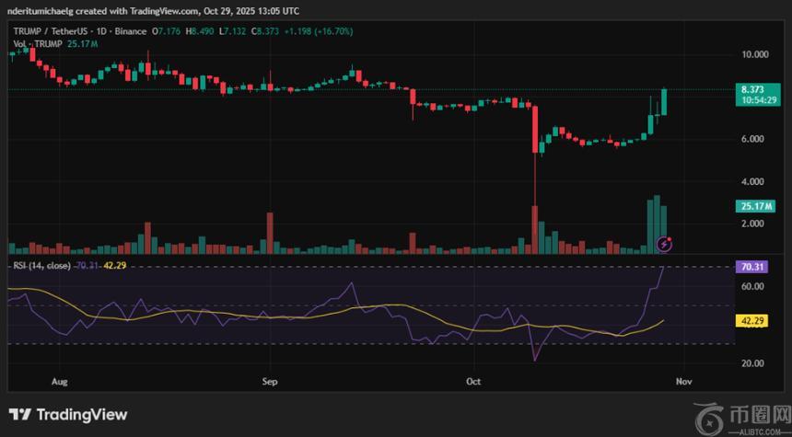This screenshot has width=792, height=437.
Task: Click the tall red October volume bar
Action: click(534, 230)
